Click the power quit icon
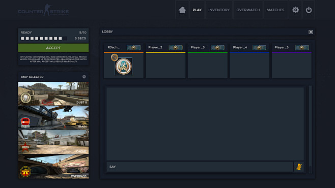Image resolution: width=335 pixels, height=188 pixels. coord(309,10)
